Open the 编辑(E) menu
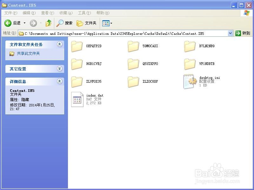This screenshot has height=190, width=254. [29, 13]
